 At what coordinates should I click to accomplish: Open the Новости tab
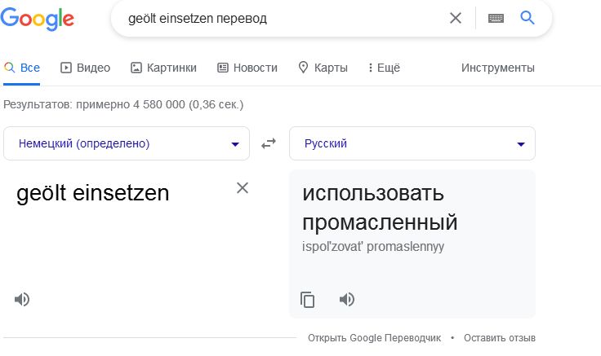pos(247,68)
